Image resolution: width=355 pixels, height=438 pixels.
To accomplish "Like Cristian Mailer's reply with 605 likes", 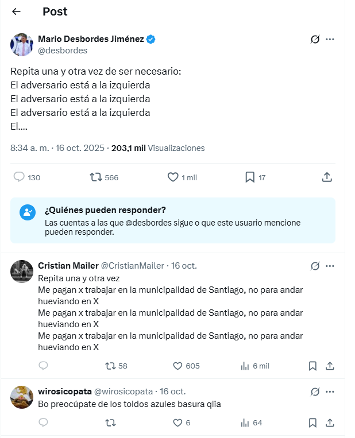I will (x=178, y=366).
